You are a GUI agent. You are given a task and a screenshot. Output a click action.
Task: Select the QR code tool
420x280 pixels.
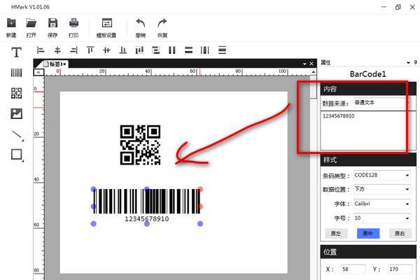click(x=16, y=93)
